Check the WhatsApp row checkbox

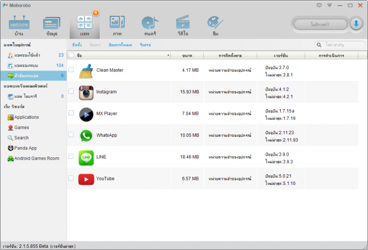71,135
